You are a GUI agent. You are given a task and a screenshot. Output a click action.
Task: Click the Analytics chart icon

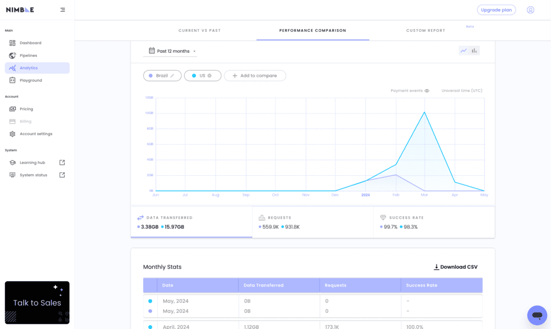click(12, 68)
